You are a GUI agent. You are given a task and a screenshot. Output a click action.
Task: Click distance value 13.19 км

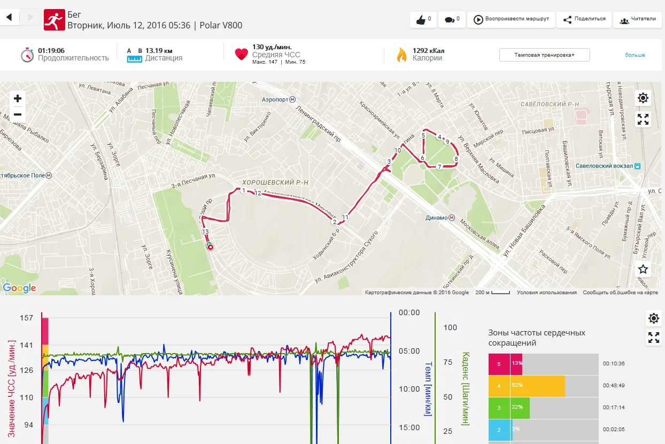tap(158, 51)
